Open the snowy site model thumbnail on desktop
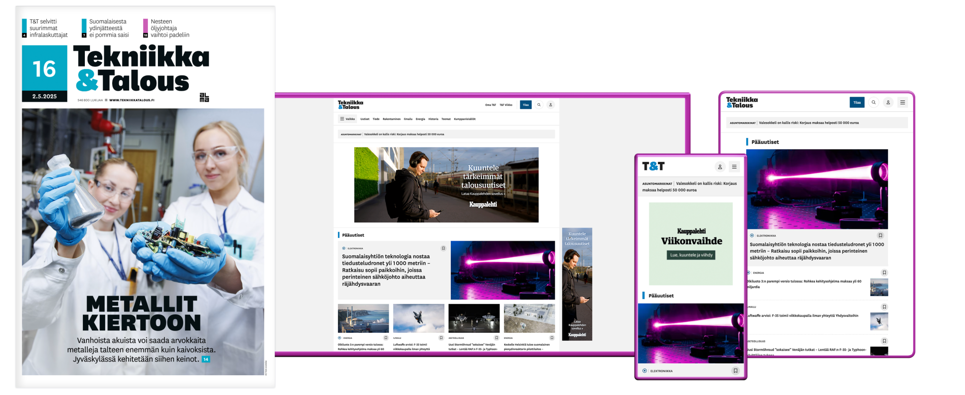The image size is (965, 395). 530,318
